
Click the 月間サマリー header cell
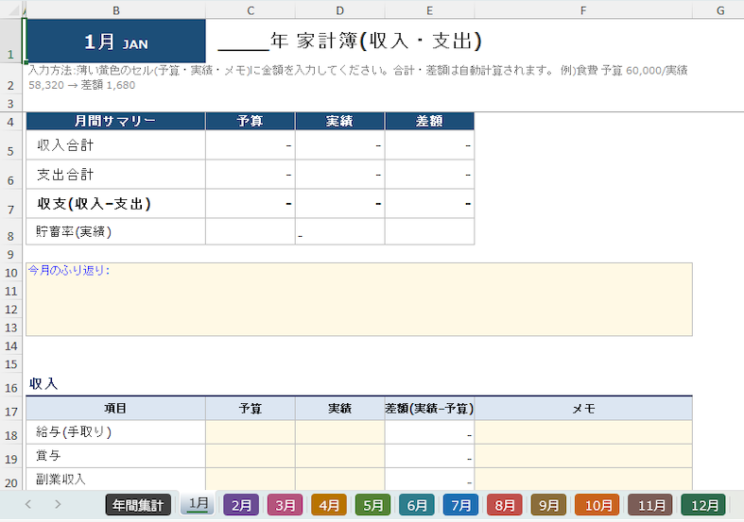pos(115,121)
